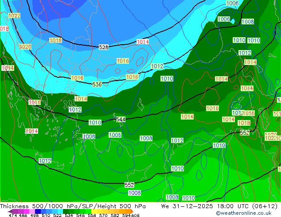Click the red 1018 label left of 528
Image resolution: width=281 pixels, height=217 pixels.
55,40
